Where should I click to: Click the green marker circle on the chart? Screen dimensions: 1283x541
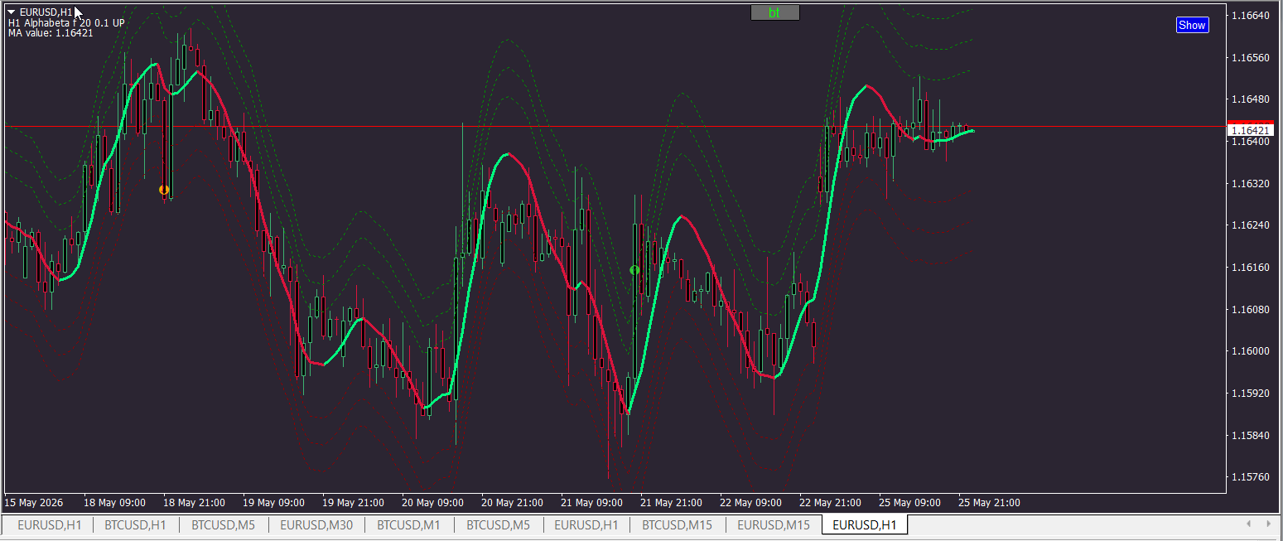(634, 270)
